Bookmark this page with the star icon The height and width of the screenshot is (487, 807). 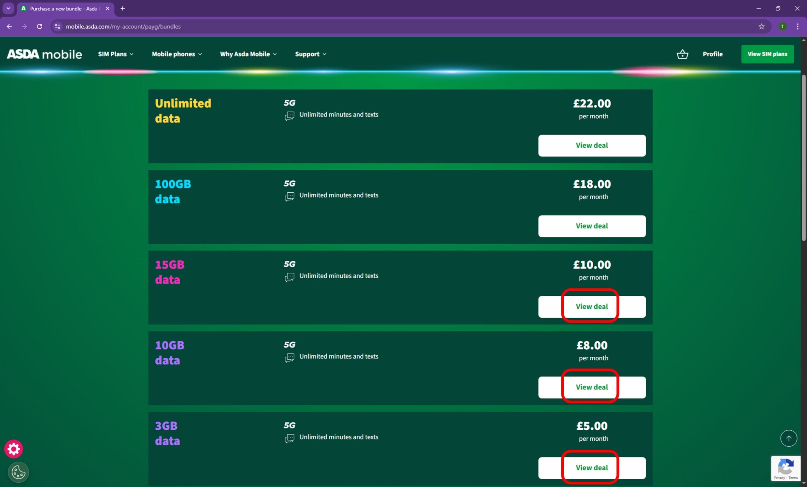pos(761,26)
